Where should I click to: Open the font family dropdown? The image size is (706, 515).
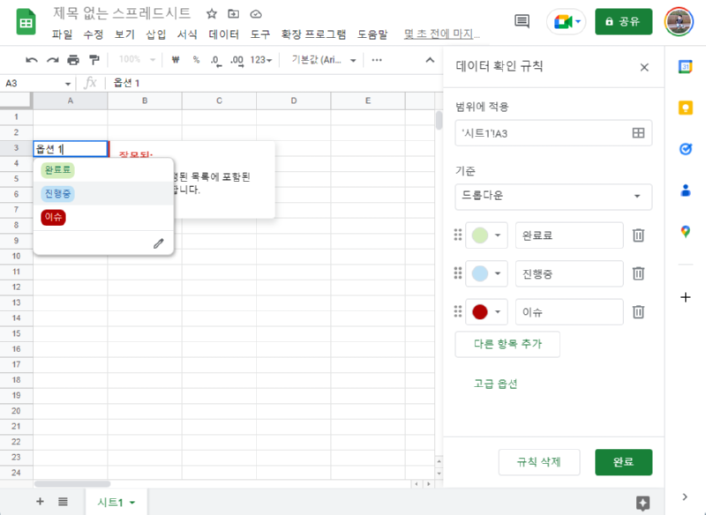tap(323, 60)
